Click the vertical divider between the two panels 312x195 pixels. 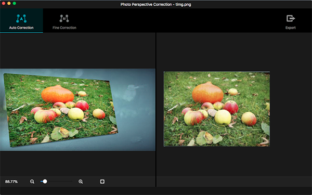(156, 109)
